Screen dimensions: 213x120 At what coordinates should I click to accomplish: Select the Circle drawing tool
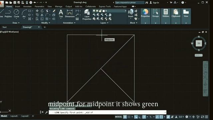point(16,13)
